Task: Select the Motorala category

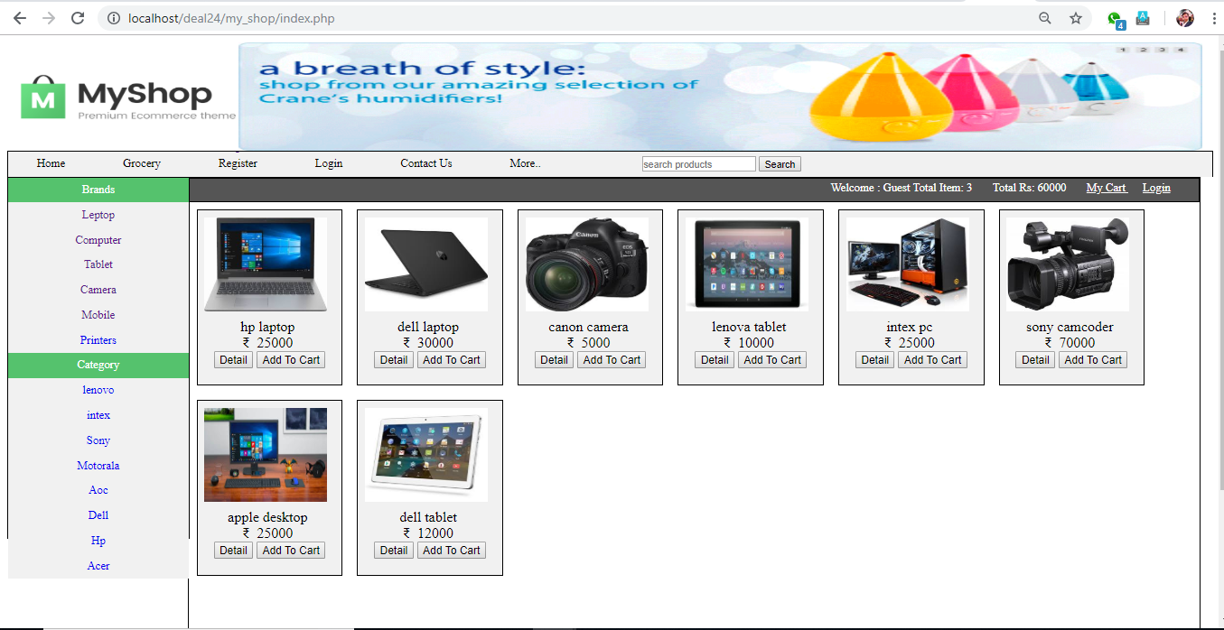Action: pyautogui.click(x=98, y=466)
